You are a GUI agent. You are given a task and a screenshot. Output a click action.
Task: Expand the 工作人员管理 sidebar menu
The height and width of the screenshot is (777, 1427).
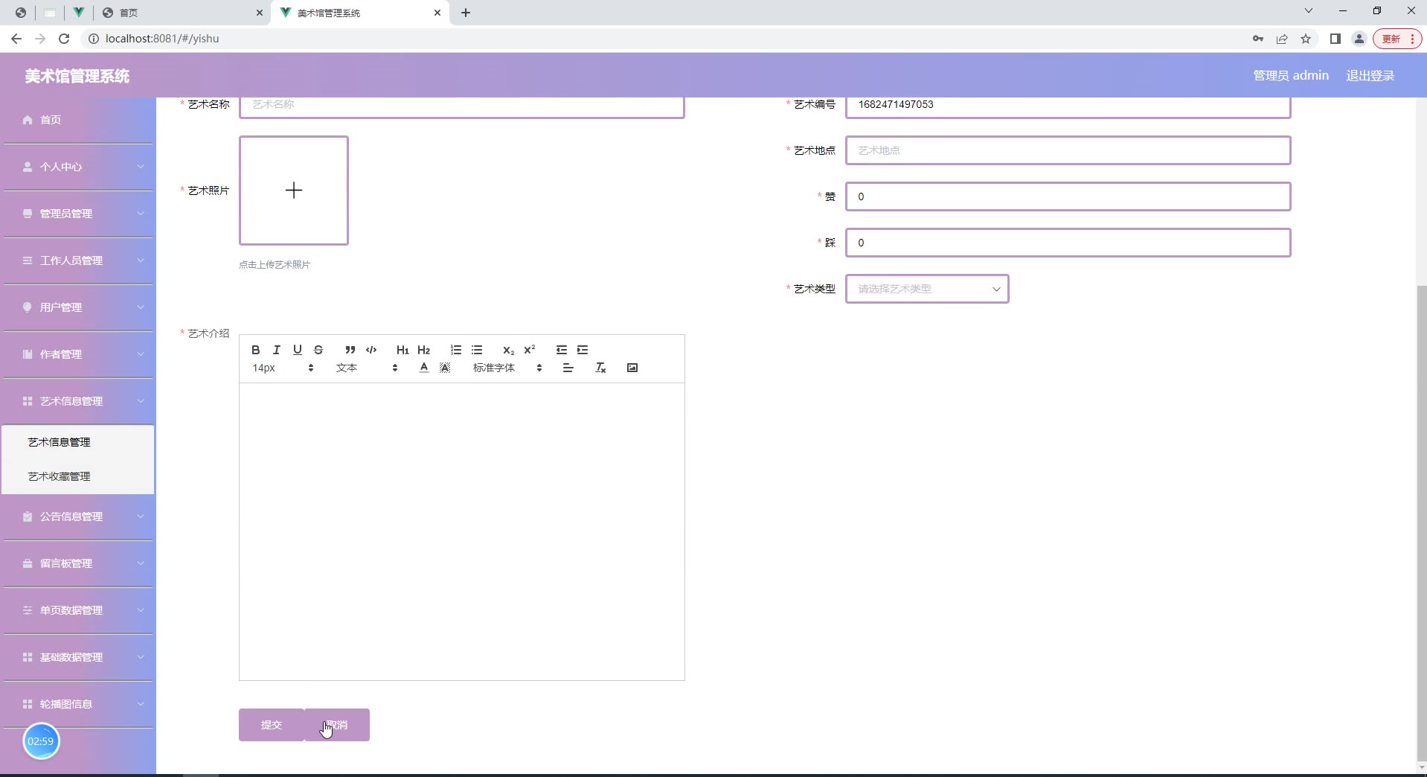coord(78,260)
